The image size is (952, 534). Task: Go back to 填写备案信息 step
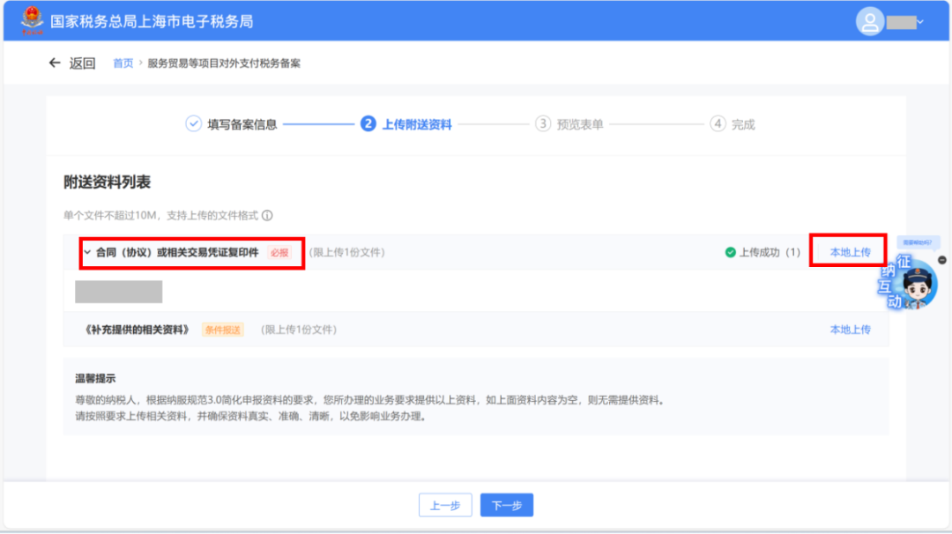coord(243,124)
